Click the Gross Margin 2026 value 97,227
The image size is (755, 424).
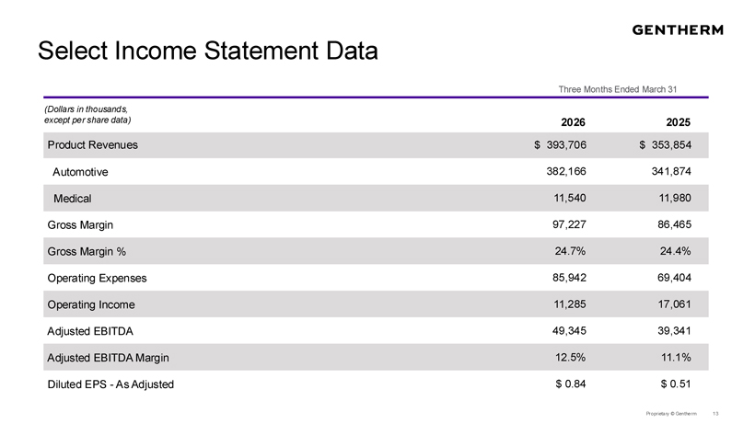click(569, 224)
